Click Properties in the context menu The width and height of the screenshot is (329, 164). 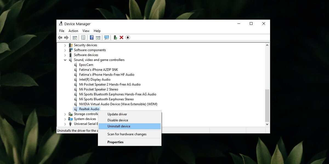[115, 142]
